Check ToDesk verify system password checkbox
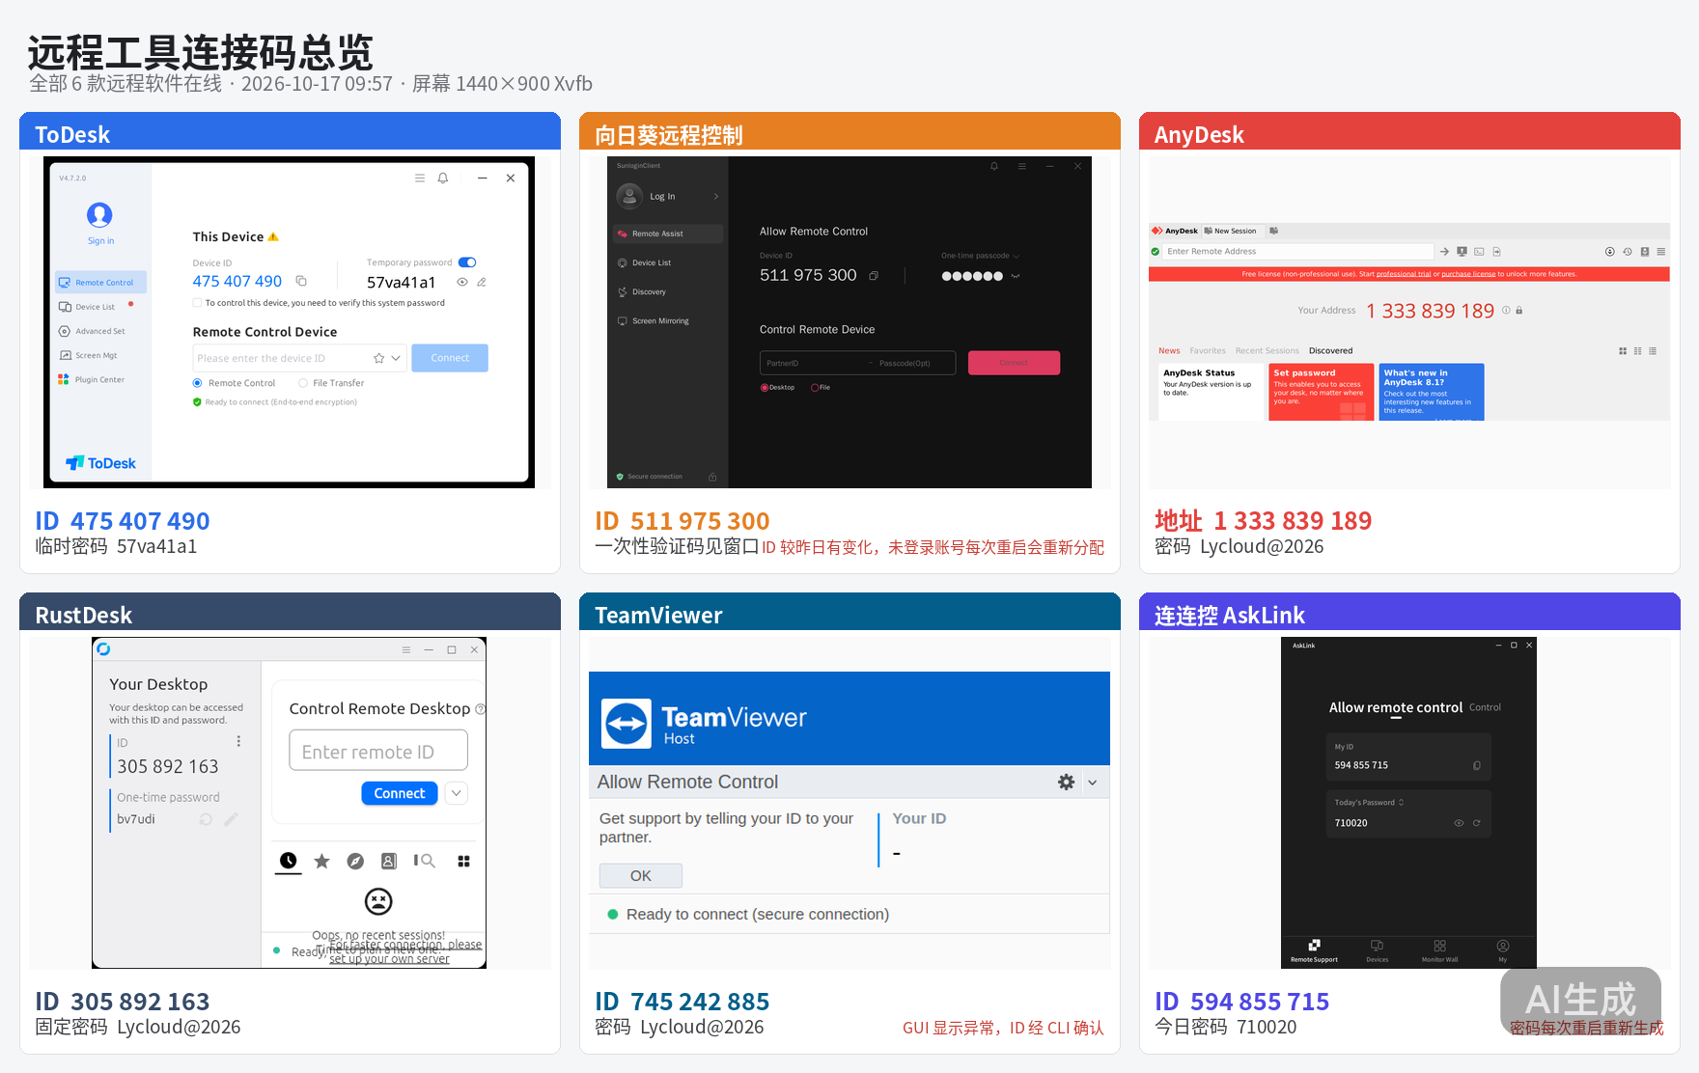1699x1073 pixels. [197, 303]
